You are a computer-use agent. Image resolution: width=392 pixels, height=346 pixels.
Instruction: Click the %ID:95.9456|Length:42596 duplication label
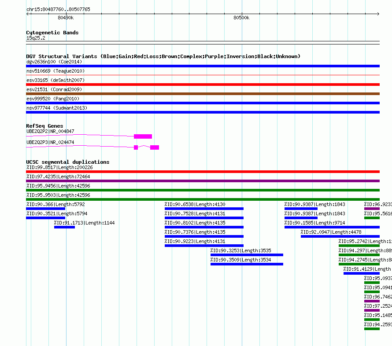[58, 186]
